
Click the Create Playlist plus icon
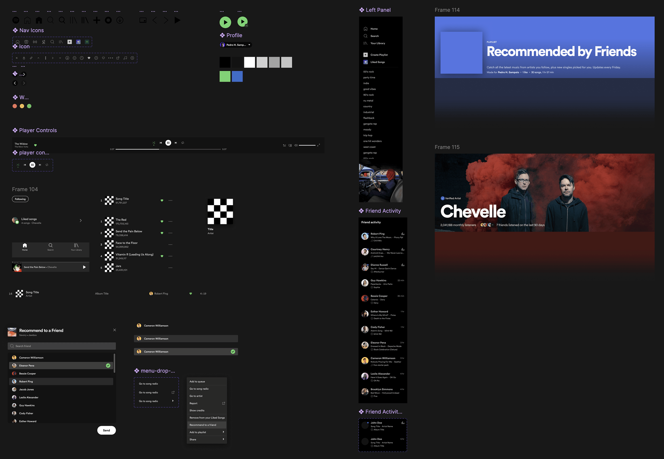click(x=365, y=55)
